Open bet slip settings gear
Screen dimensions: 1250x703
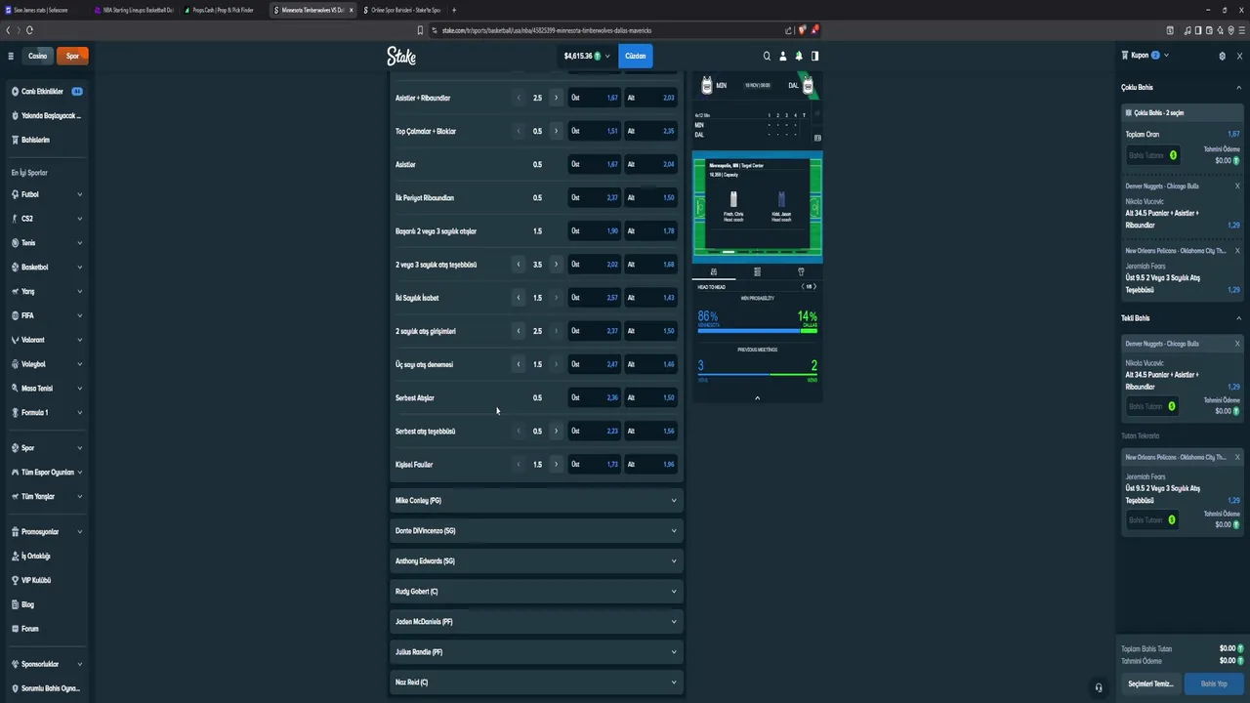click(x=1222, y=56)
